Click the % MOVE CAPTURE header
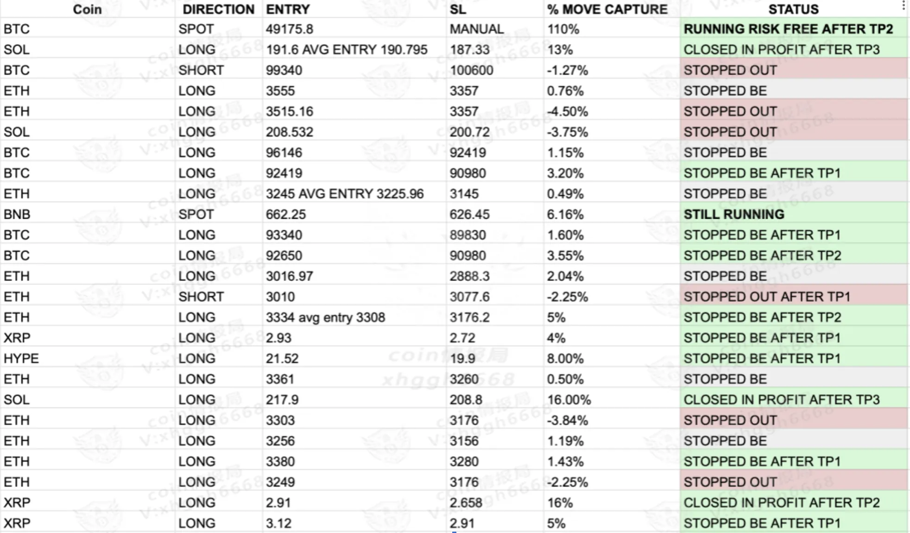910x533 pixels. coord(607,9)
